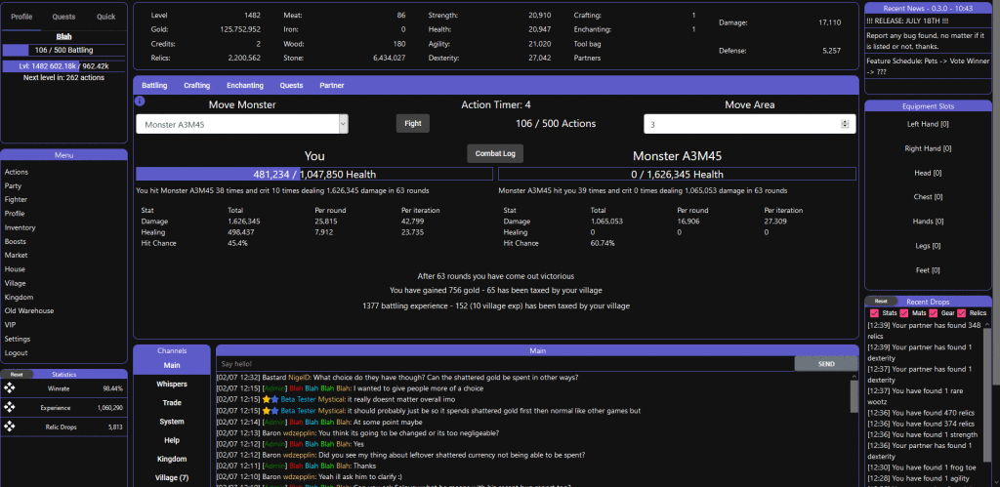Click the Say hello chat input
This screenshot has width=1000, height=487.
click(x=505, y=364)
